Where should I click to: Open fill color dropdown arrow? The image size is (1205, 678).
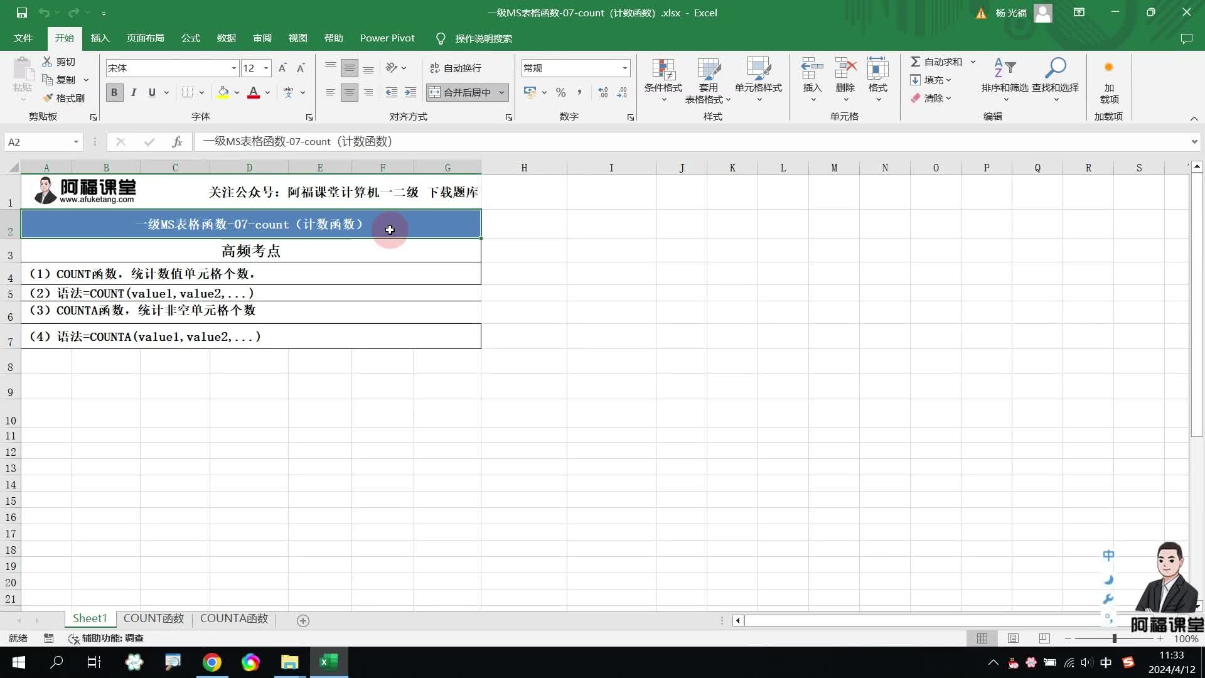tap(237, 92)
